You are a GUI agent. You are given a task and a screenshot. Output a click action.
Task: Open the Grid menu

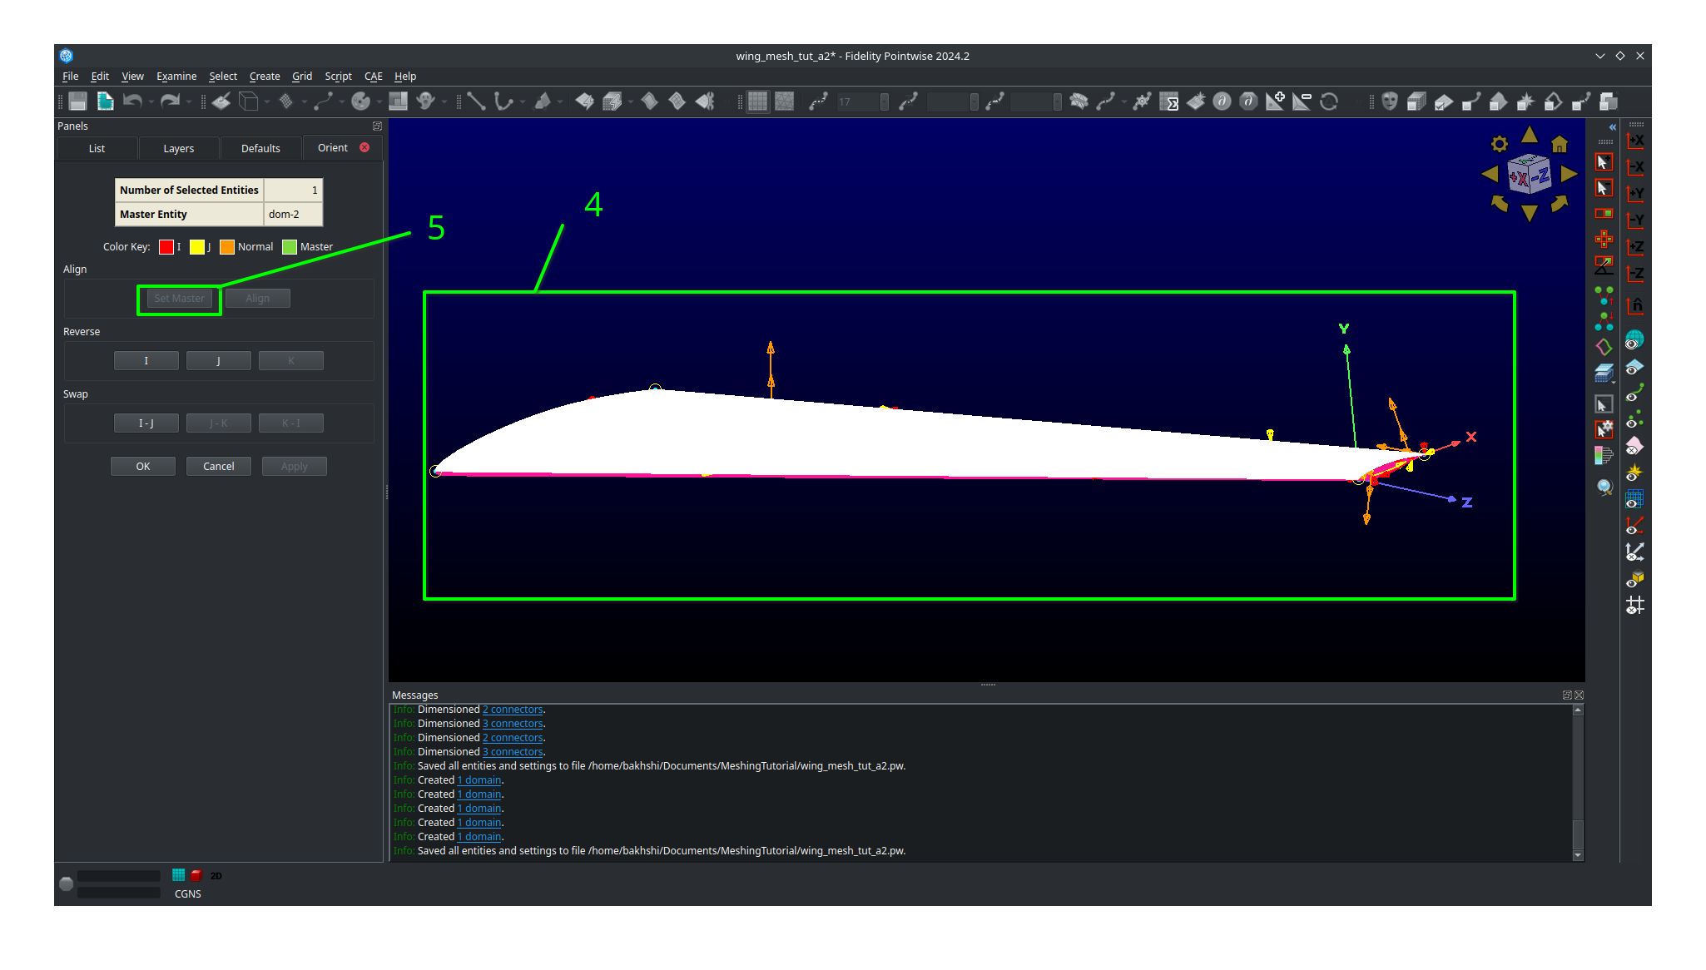coord(302,76)
